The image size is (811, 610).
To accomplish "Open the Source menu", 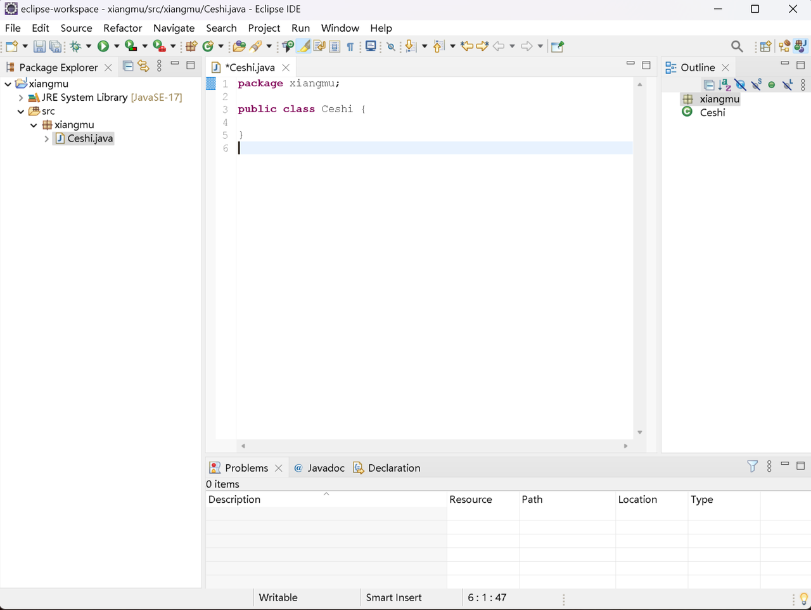I will [x=76, y=28].
